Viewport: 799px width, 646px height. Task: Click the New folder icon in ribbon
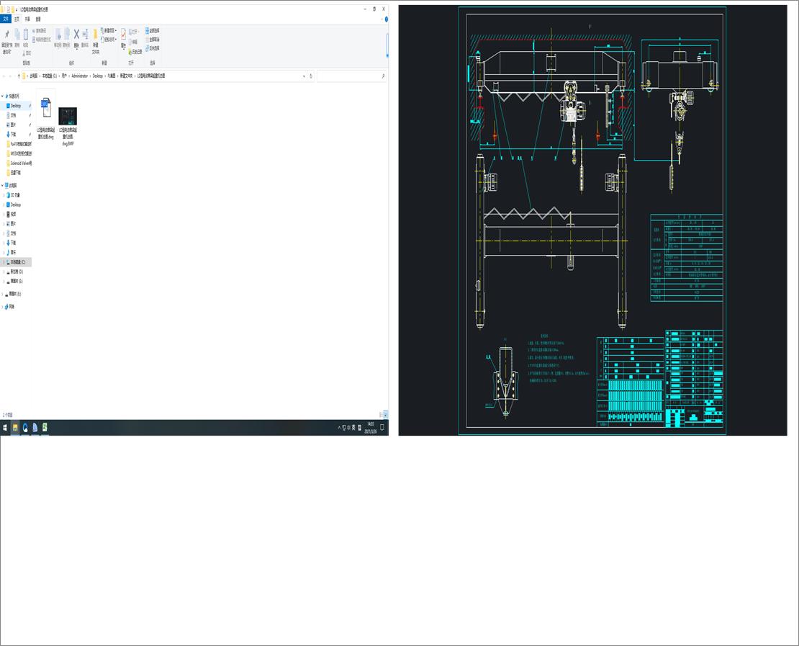95,35
